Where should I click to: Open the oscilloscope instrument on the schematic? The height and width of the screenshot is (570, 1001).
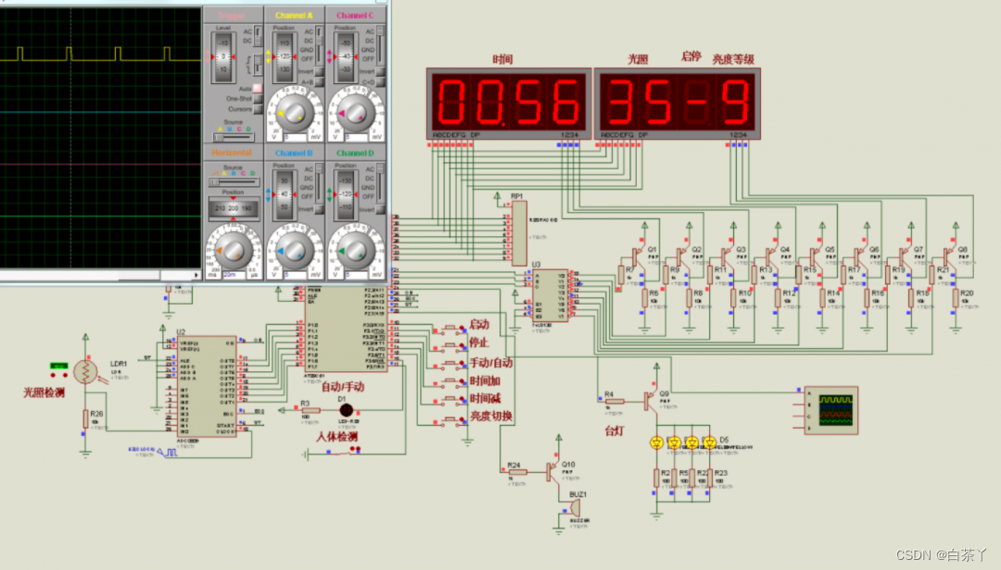(831, 411)
